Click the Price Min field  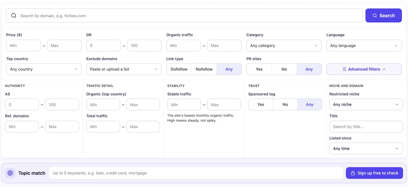click(24, 45)
